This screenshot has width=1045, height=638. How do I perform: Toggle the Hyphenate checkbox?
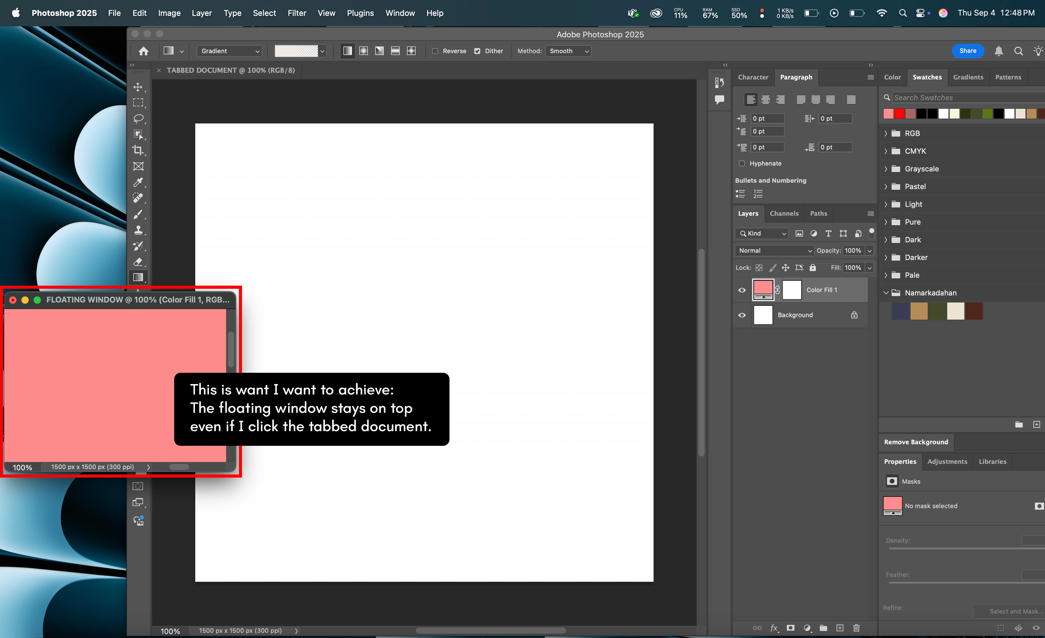(742, 163)
